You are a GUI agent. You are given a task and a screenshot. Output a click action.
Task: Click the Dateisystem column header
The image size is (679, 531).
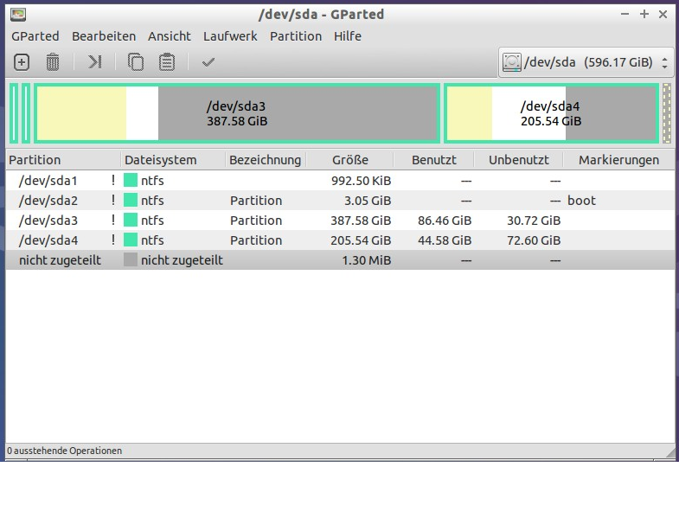(x=173, y=160)
